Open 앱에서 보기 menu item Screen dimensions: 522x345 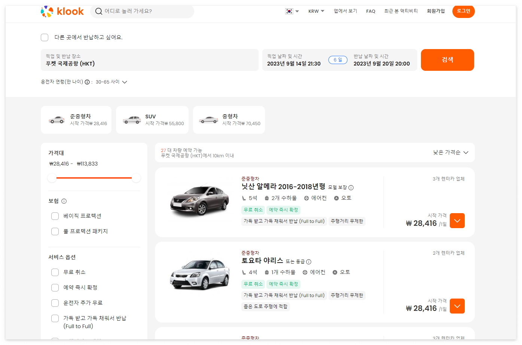coord(345,11)
